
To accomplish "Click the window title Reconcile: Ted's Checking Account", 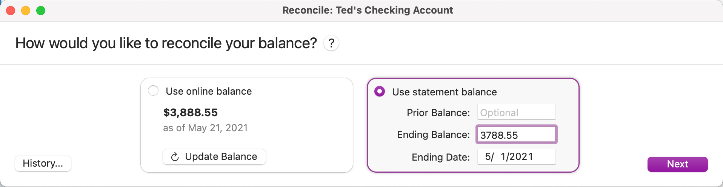I will pyautogui.click(x=368, y=10).
